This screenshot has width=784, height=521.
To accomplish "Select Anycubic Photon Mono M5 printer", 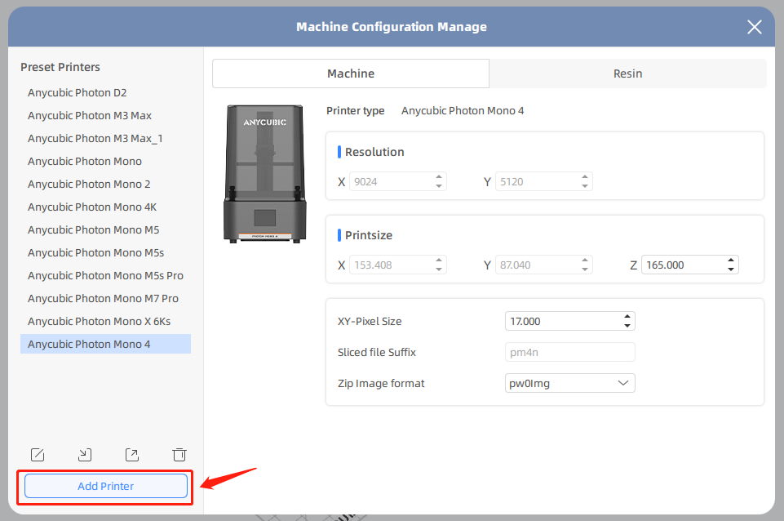I will pyautogui.click(x=105, y=229).
